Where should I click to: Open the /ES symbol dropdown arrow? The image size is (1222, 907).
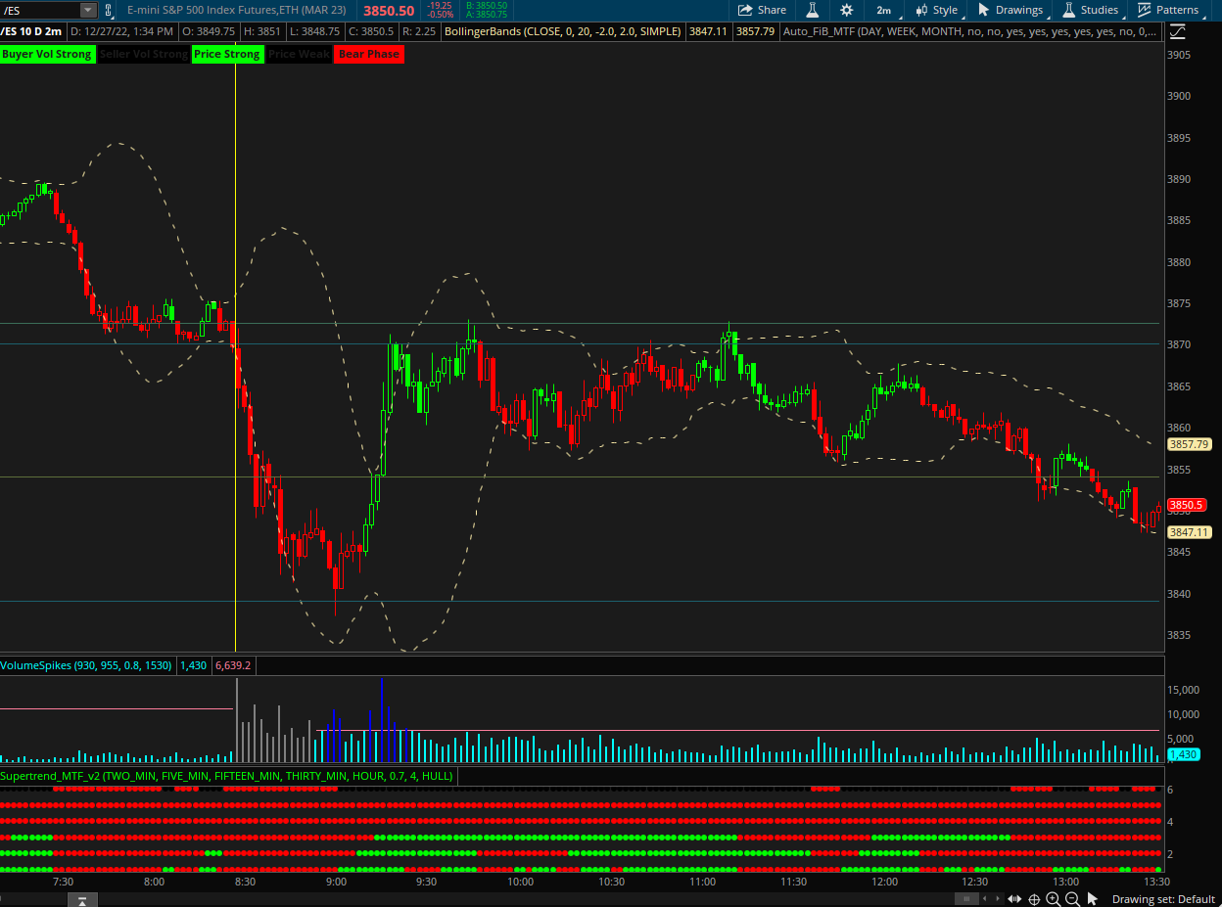pyautogui.click(x=88, y=10)
